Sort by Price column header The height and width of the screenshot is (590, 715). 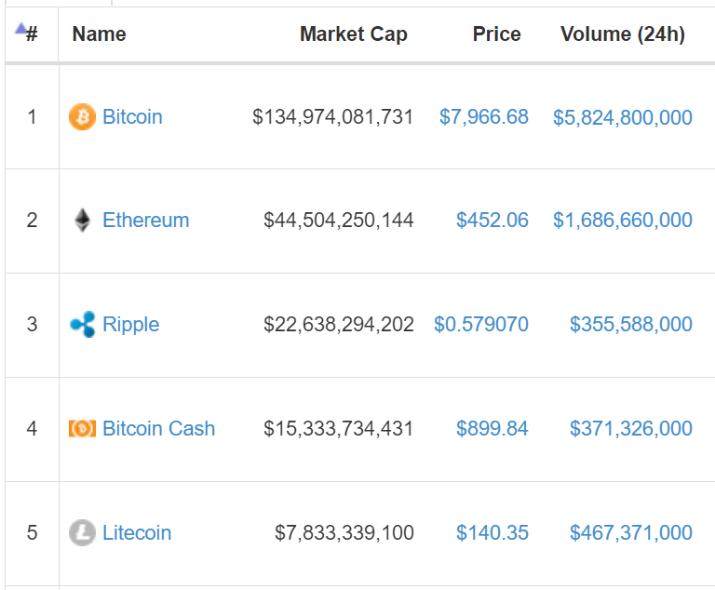(x=496, y=34)
